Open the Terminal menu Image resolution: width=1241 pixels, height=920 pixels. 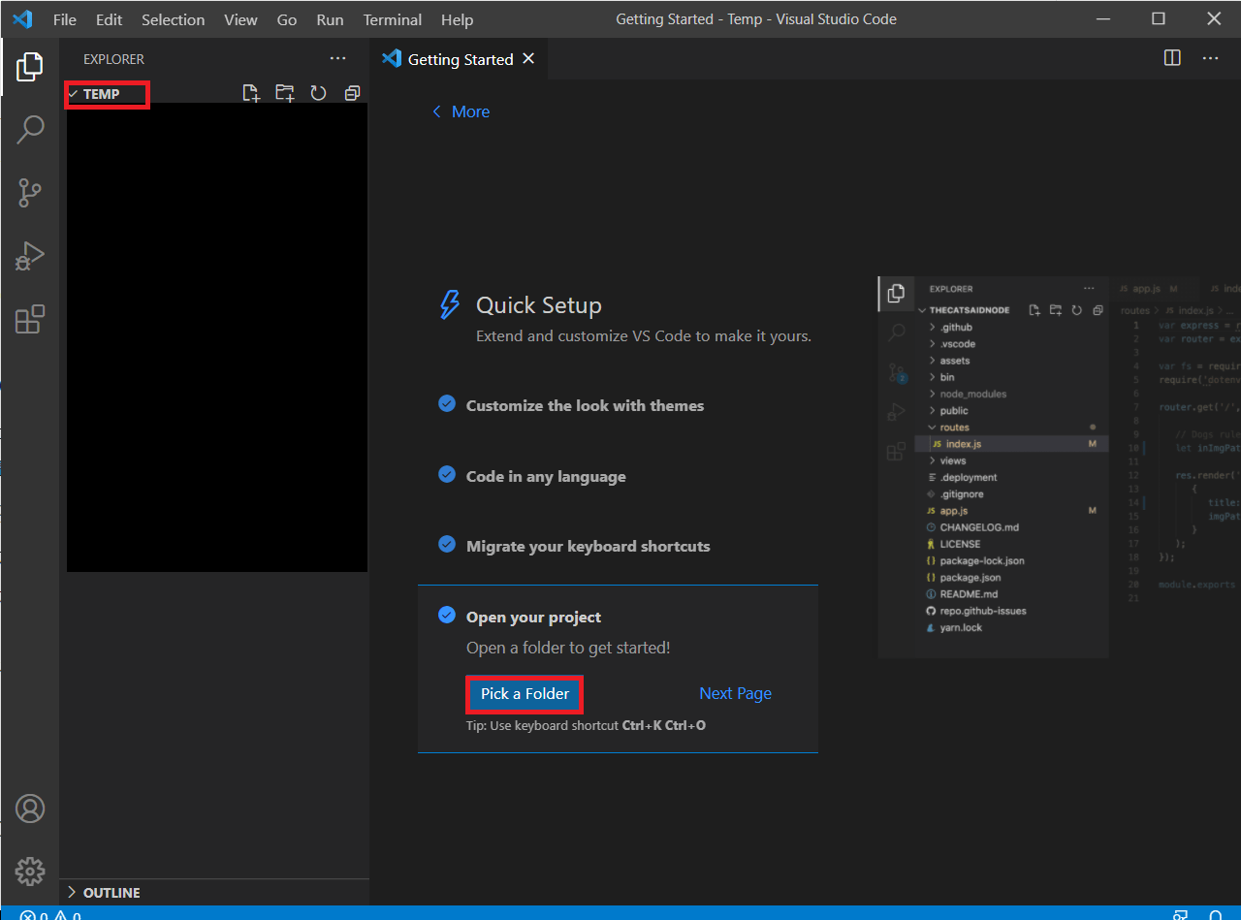click(393, 19)
